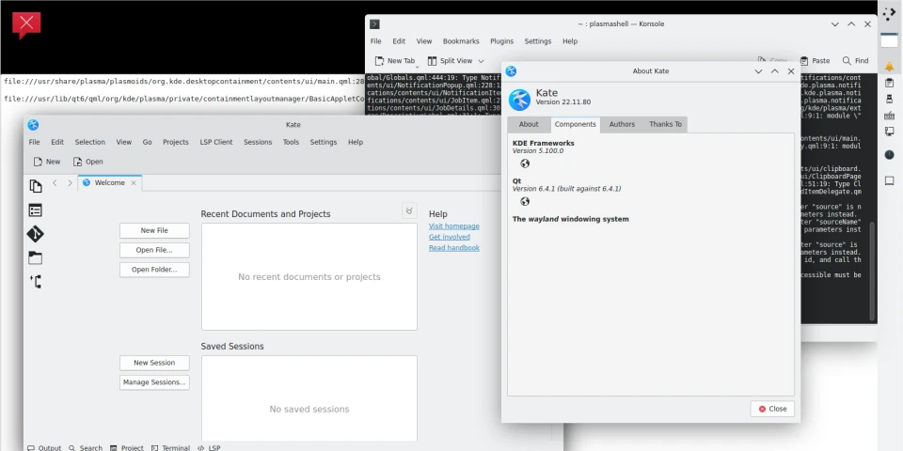Click the Qt website globe icon
The image size is (903, 451).
[525, 201]
